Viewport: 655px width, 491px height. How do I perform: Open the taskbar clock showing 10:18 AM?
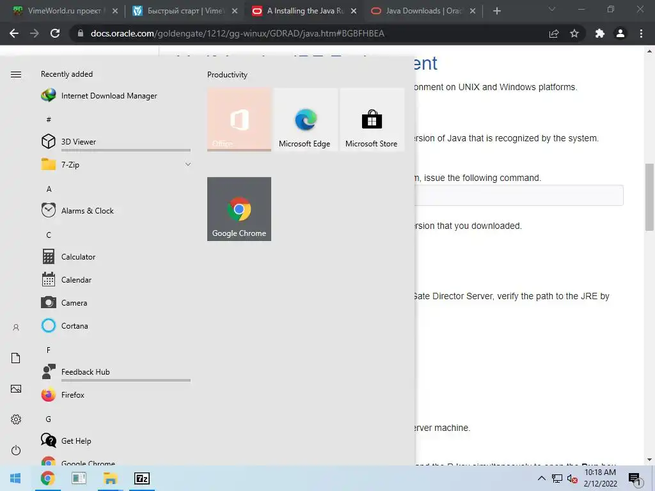click(600, 478)
